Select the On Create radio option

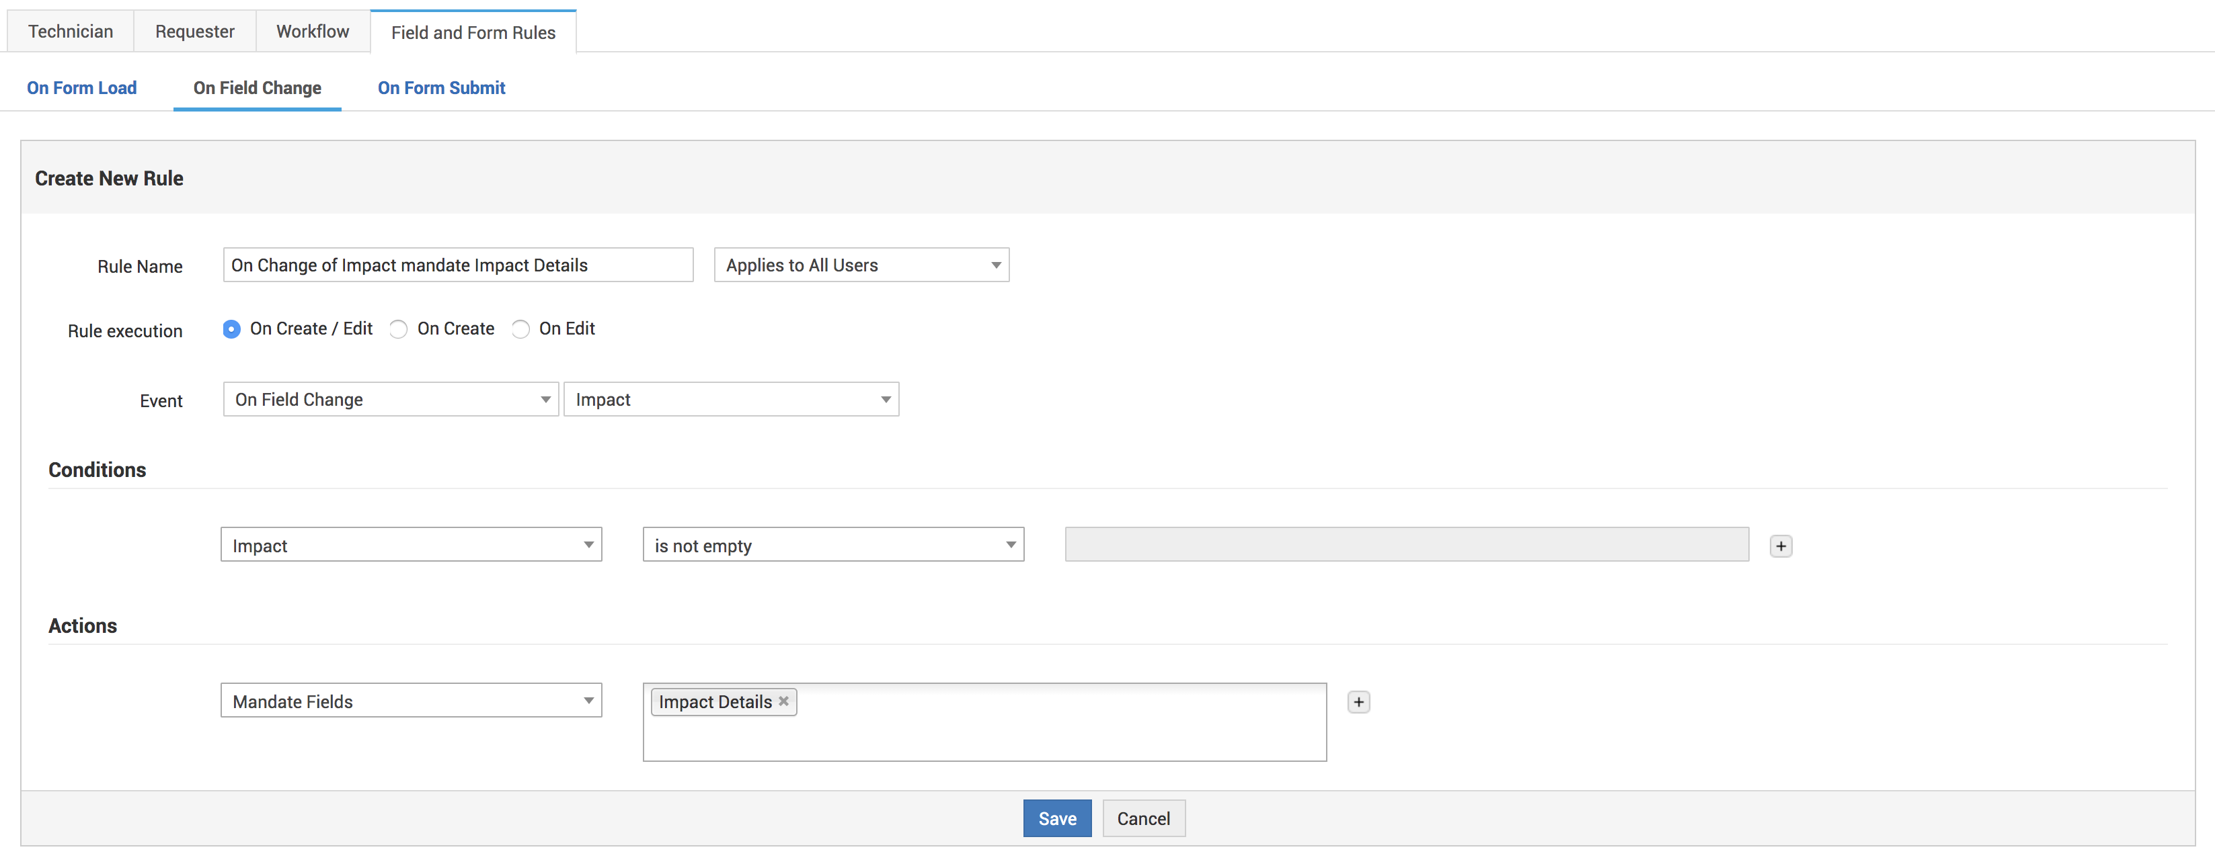[398, 329]
